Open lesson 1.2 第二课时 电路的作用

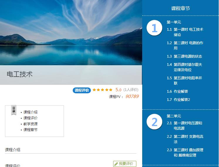tap(185, 45)
